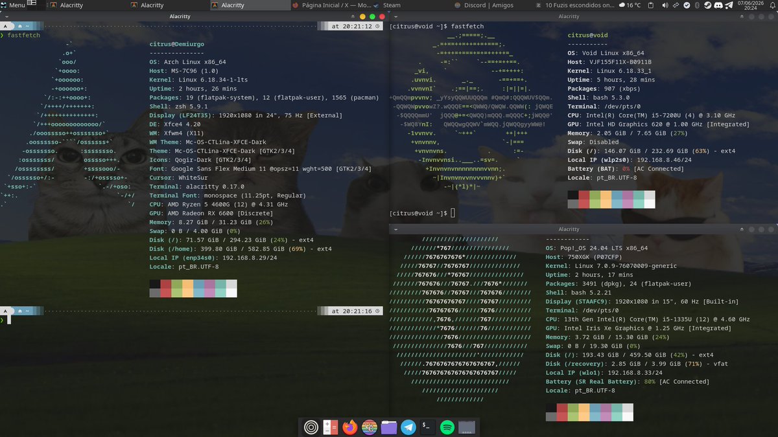Click the Host: VJF155F11X-B0911B line
Screen dimensions: 778x437
tap(609, 62)
